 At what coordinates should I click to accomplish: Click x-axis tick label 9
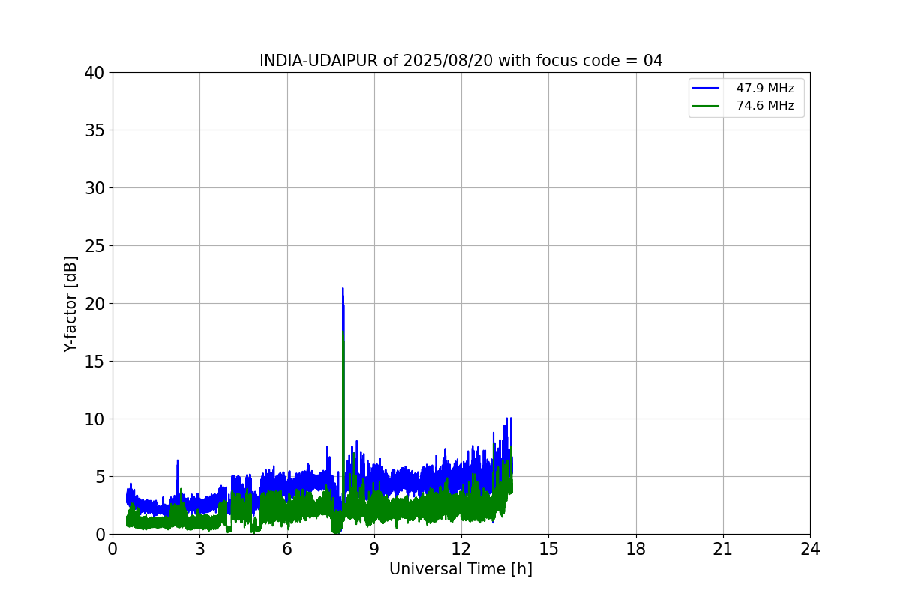(x=374, y=549)
